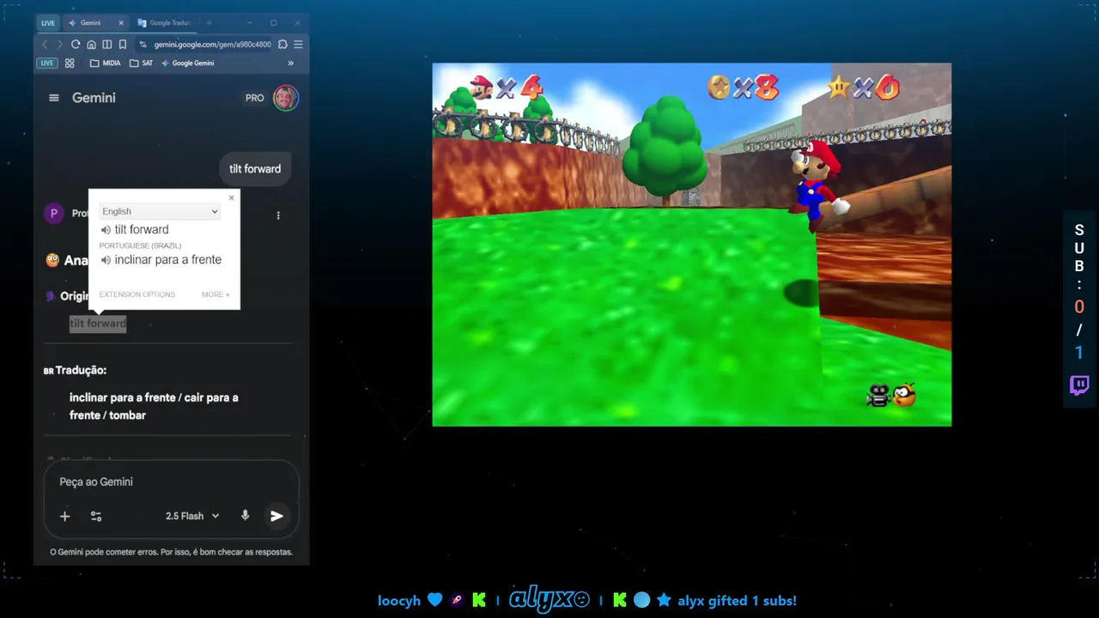The image size is (1099, 618).
Task: Close the translation popup
Action: pos(231,198)
